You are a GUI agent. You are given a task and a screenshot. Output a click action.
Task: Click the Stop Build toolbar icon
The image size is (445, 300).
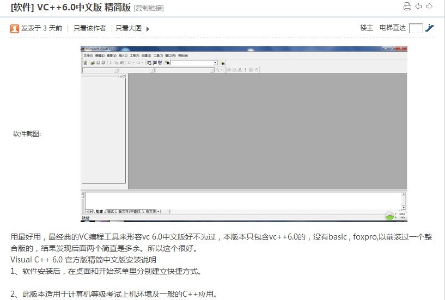pyautogui.click(x=240, y=70)
